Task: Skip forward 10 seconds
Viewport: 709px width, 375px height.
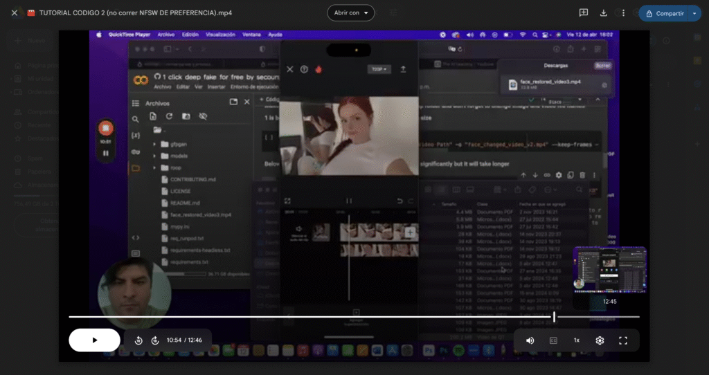Action: click(155, 340)
